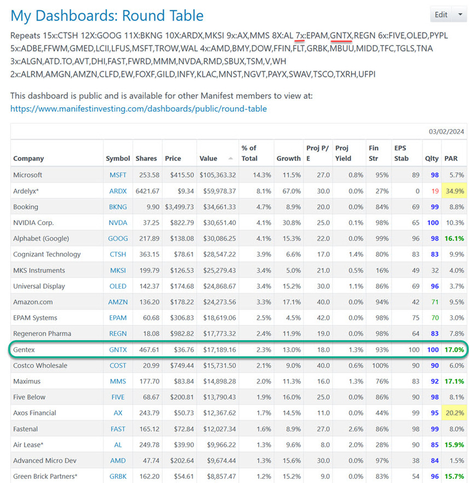Open the FIVE symbol link
The image size is (469, 483).
pyautogui.click(x=118, y=397)
